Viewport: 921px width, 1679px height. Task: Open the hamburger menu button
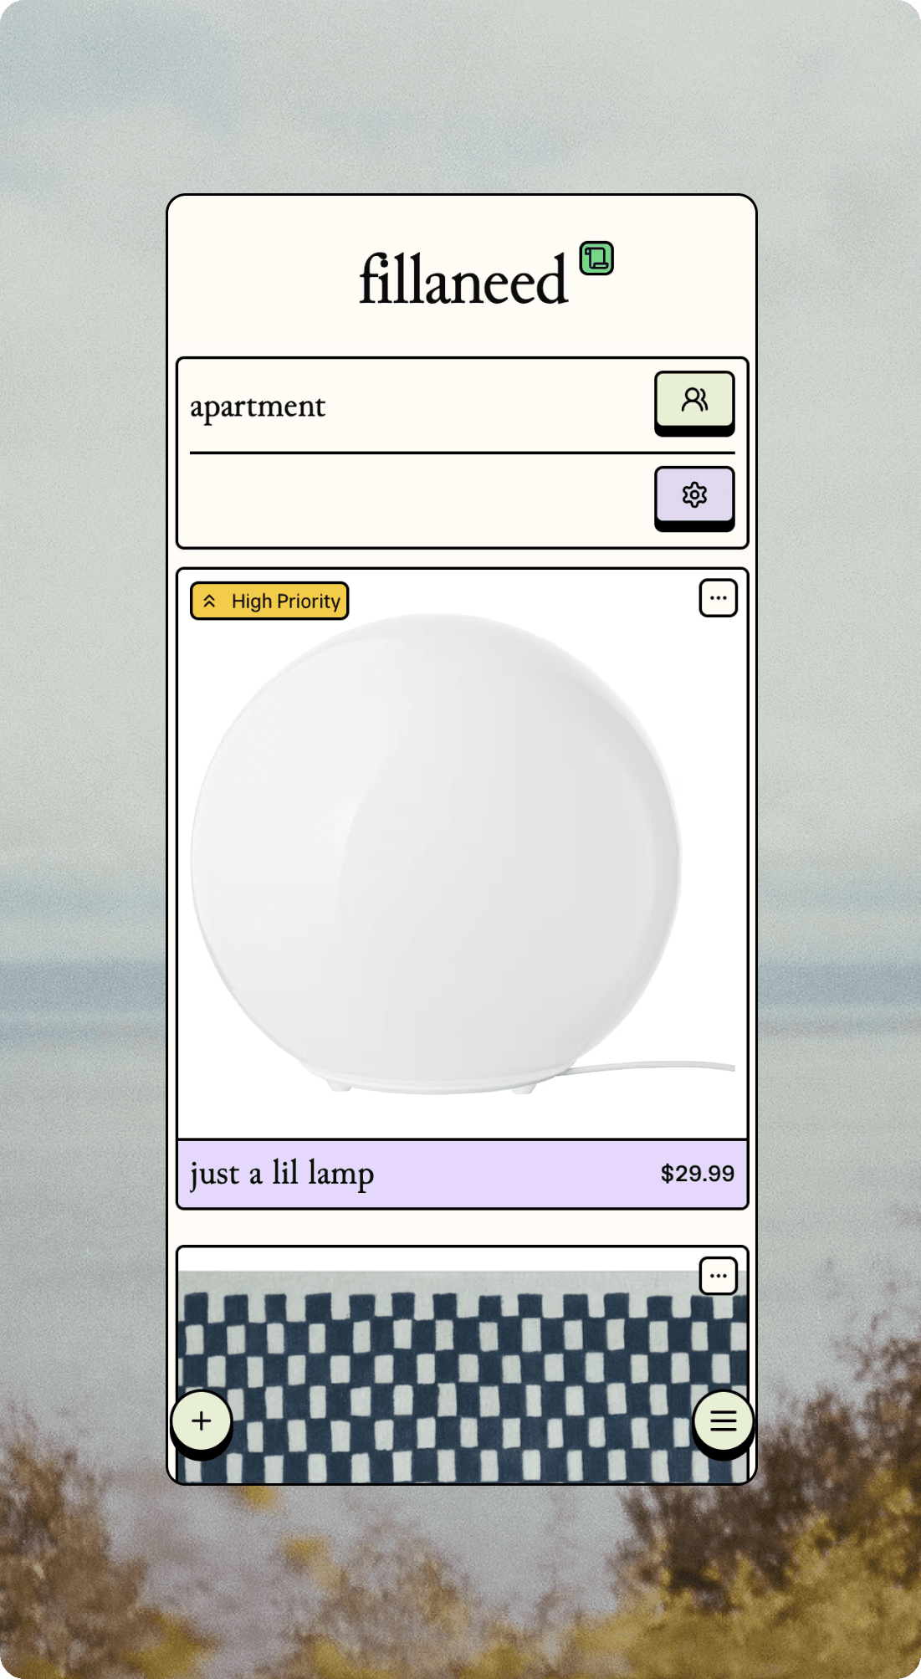[723, 1420]
